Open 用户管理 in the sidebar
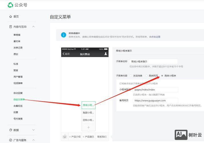Screen dimensions: 204x143 [x=18, y=77]
